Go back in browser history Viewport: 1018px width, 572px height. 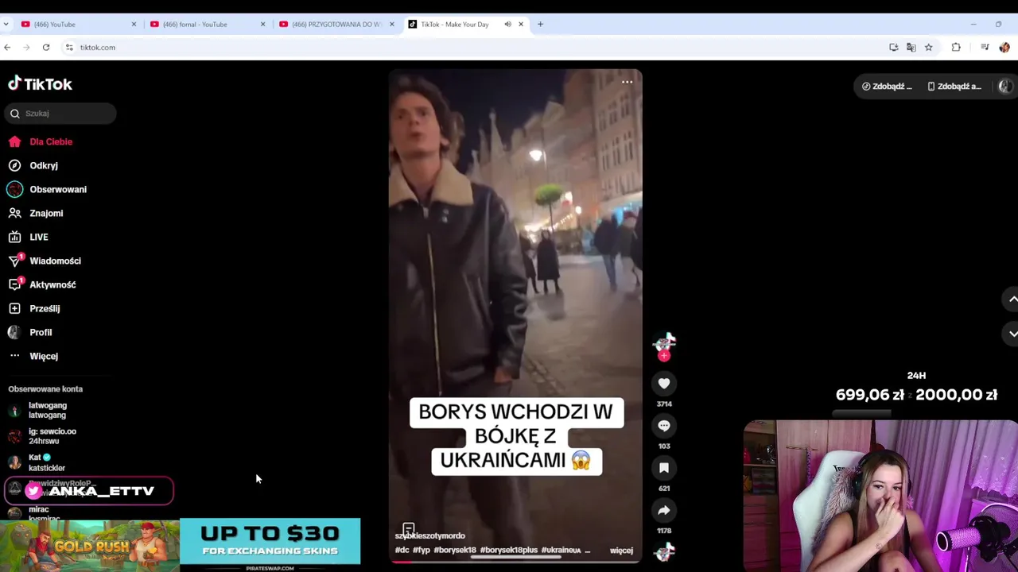click(7, 48)
